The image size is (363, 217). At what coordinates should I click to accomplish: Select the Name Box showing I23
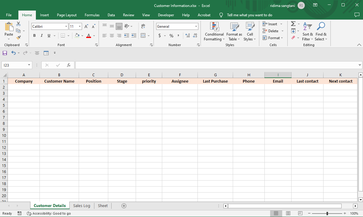click(14, 65)
